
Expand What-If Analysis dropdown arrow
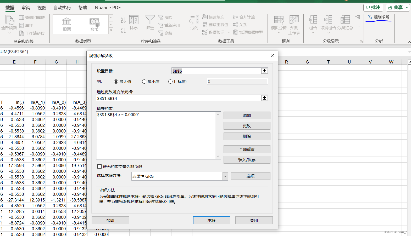[x=279, y=33]
